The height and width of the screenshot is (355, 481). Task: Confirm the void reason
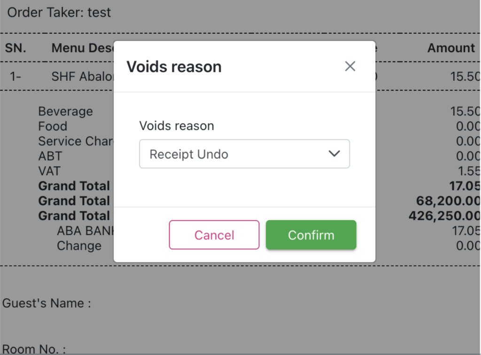pos(311,235)
